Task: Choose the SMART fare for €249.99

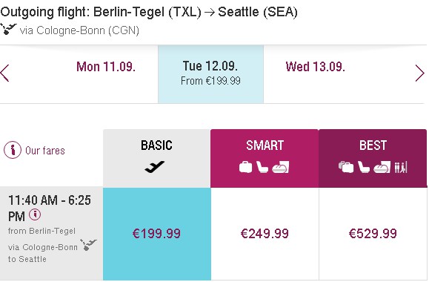Action: 265,234
